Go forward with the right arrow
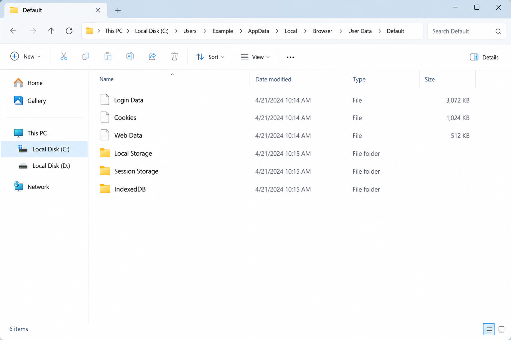This screenshot has height=340, width=511. (x=33, y=31)
